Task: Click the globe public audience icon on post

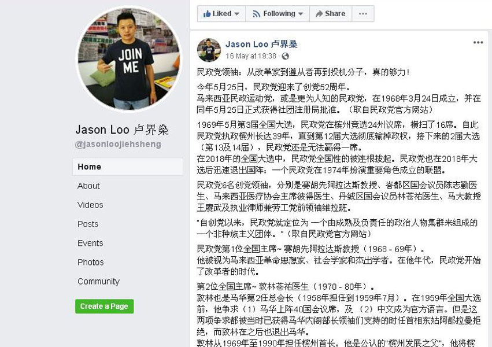Action: 285,56
